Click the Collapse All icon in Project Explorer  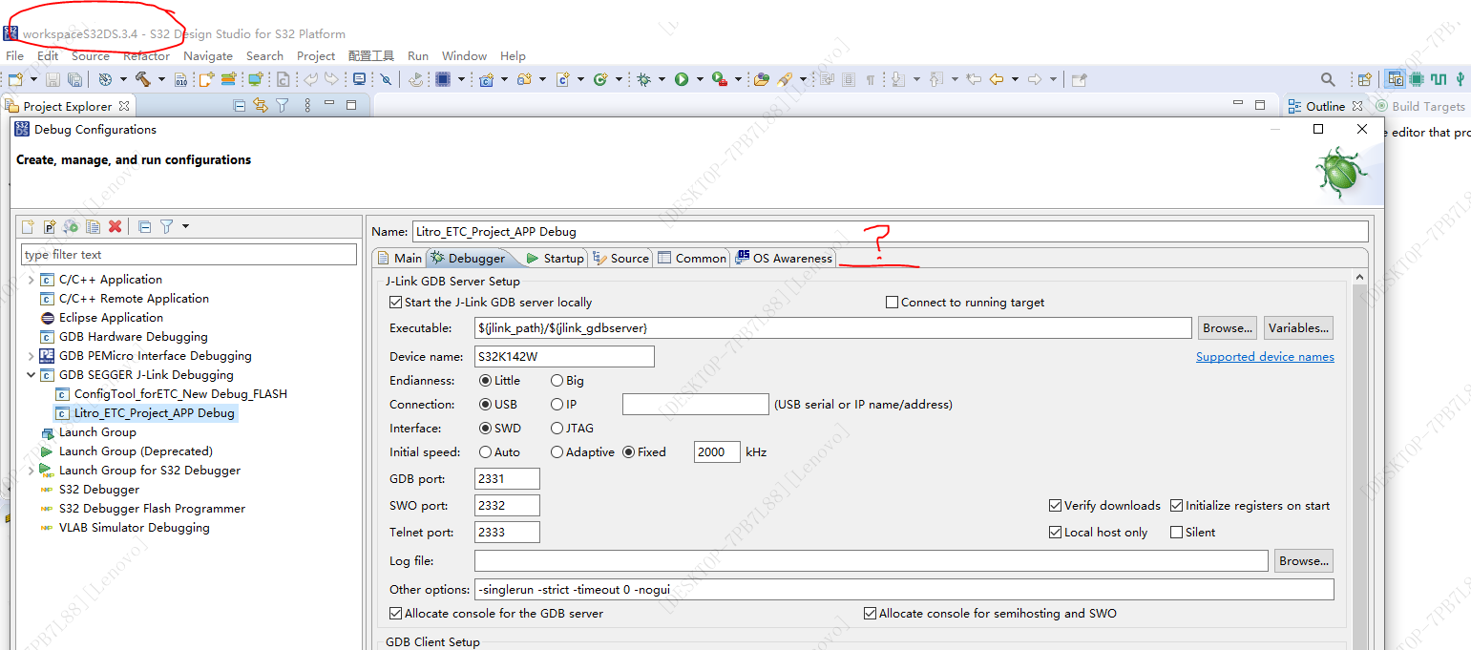click(239, 106)
